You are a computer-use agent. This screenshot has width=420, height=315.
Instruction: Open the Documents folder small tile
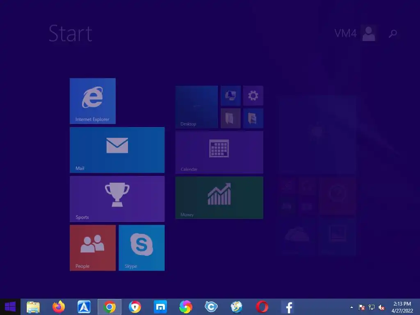tap(231, 118)
